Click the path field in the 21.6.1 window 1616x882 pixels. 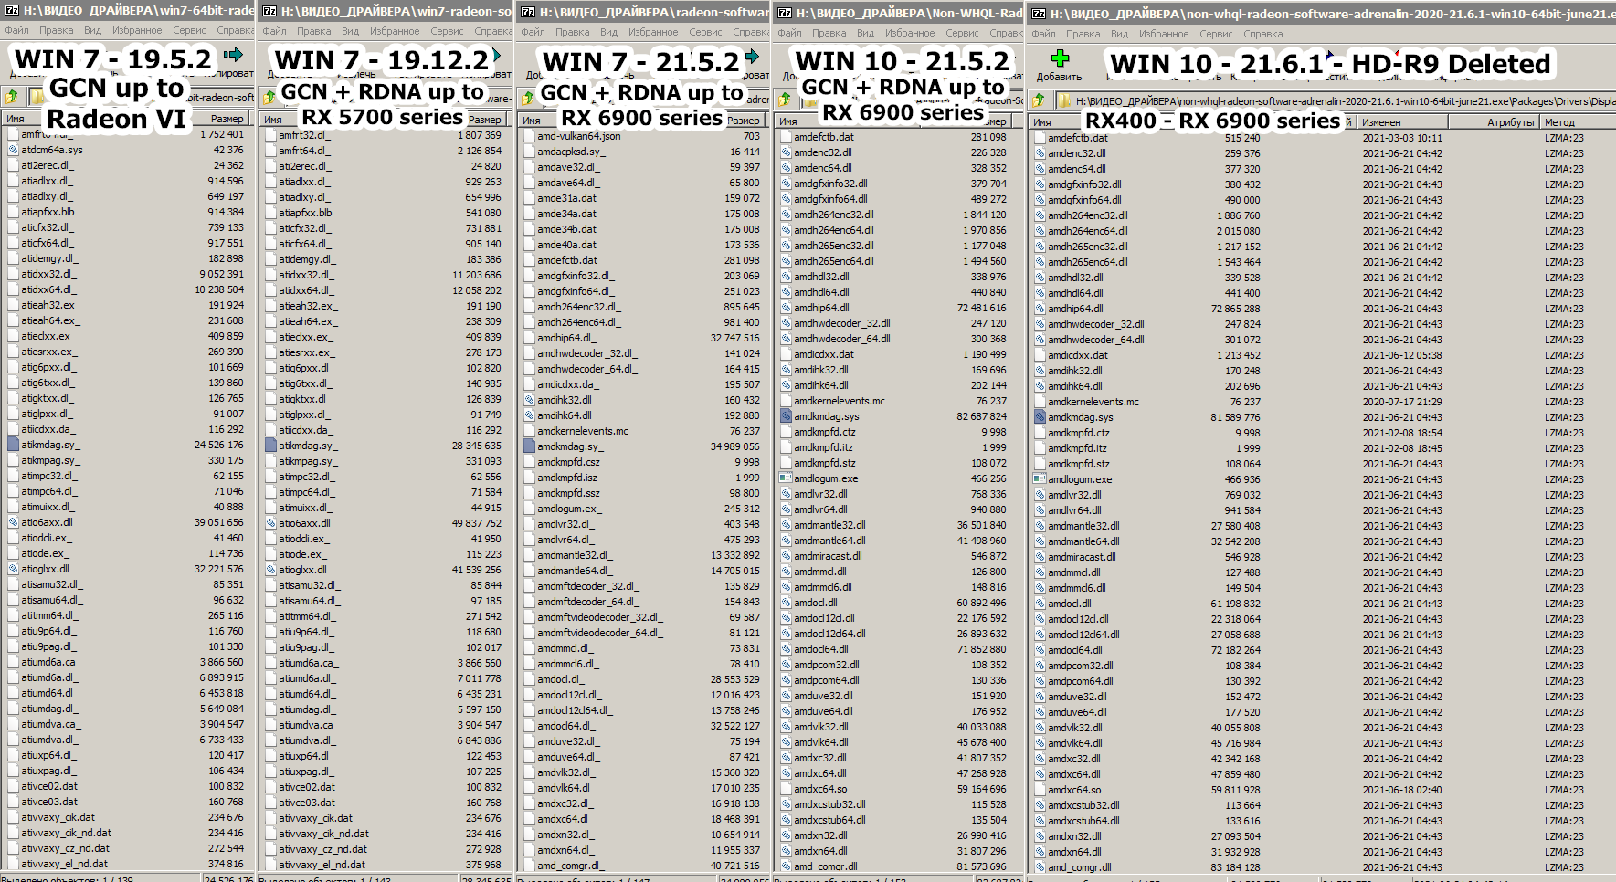tap(1335, 100)
